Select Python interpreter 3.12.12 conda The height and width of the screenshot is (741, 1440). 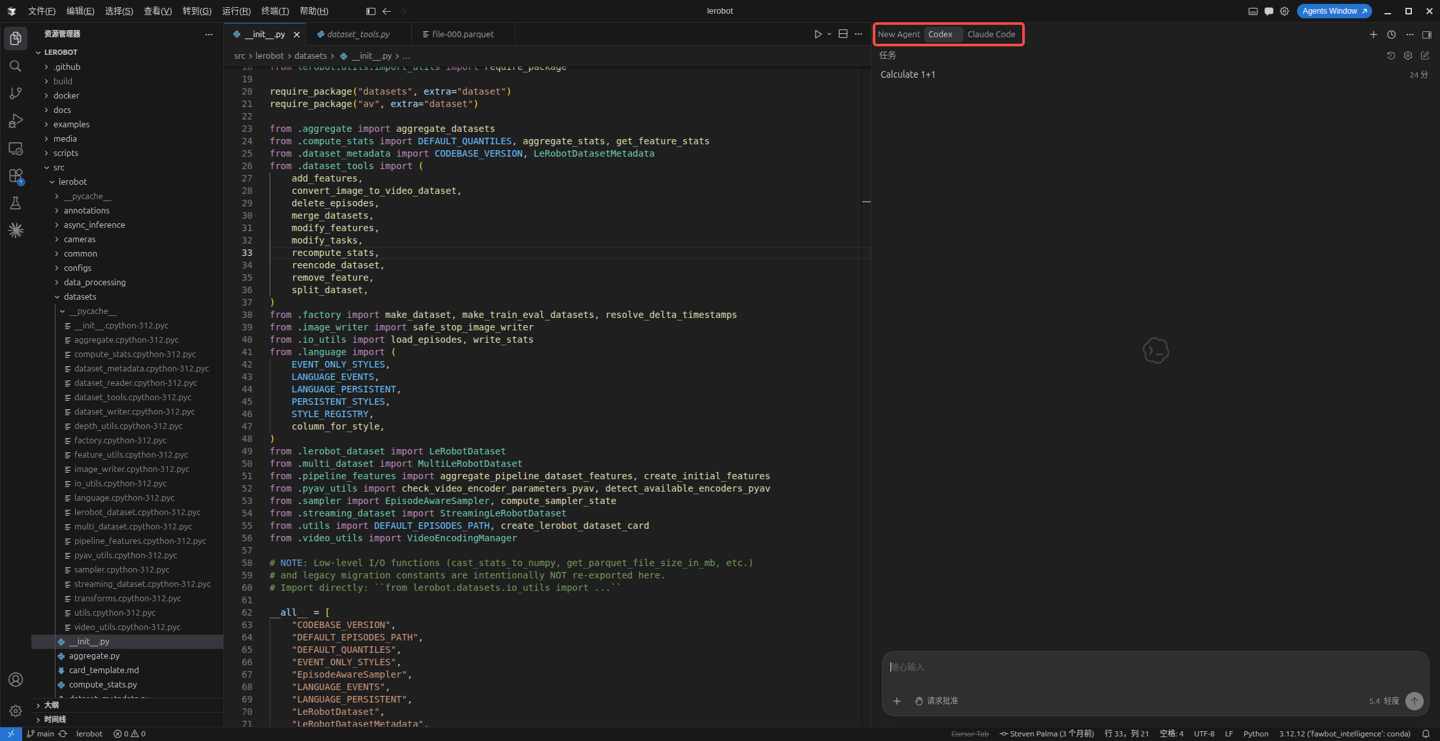(x=1345, y=734)
